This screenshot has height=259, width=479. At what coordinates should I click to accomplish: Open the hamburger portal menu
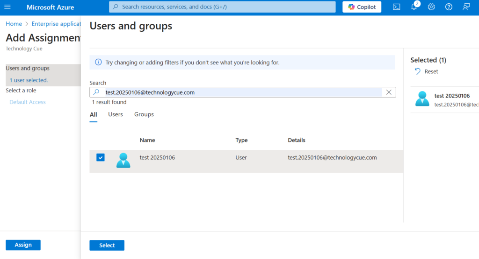[7, 7]
